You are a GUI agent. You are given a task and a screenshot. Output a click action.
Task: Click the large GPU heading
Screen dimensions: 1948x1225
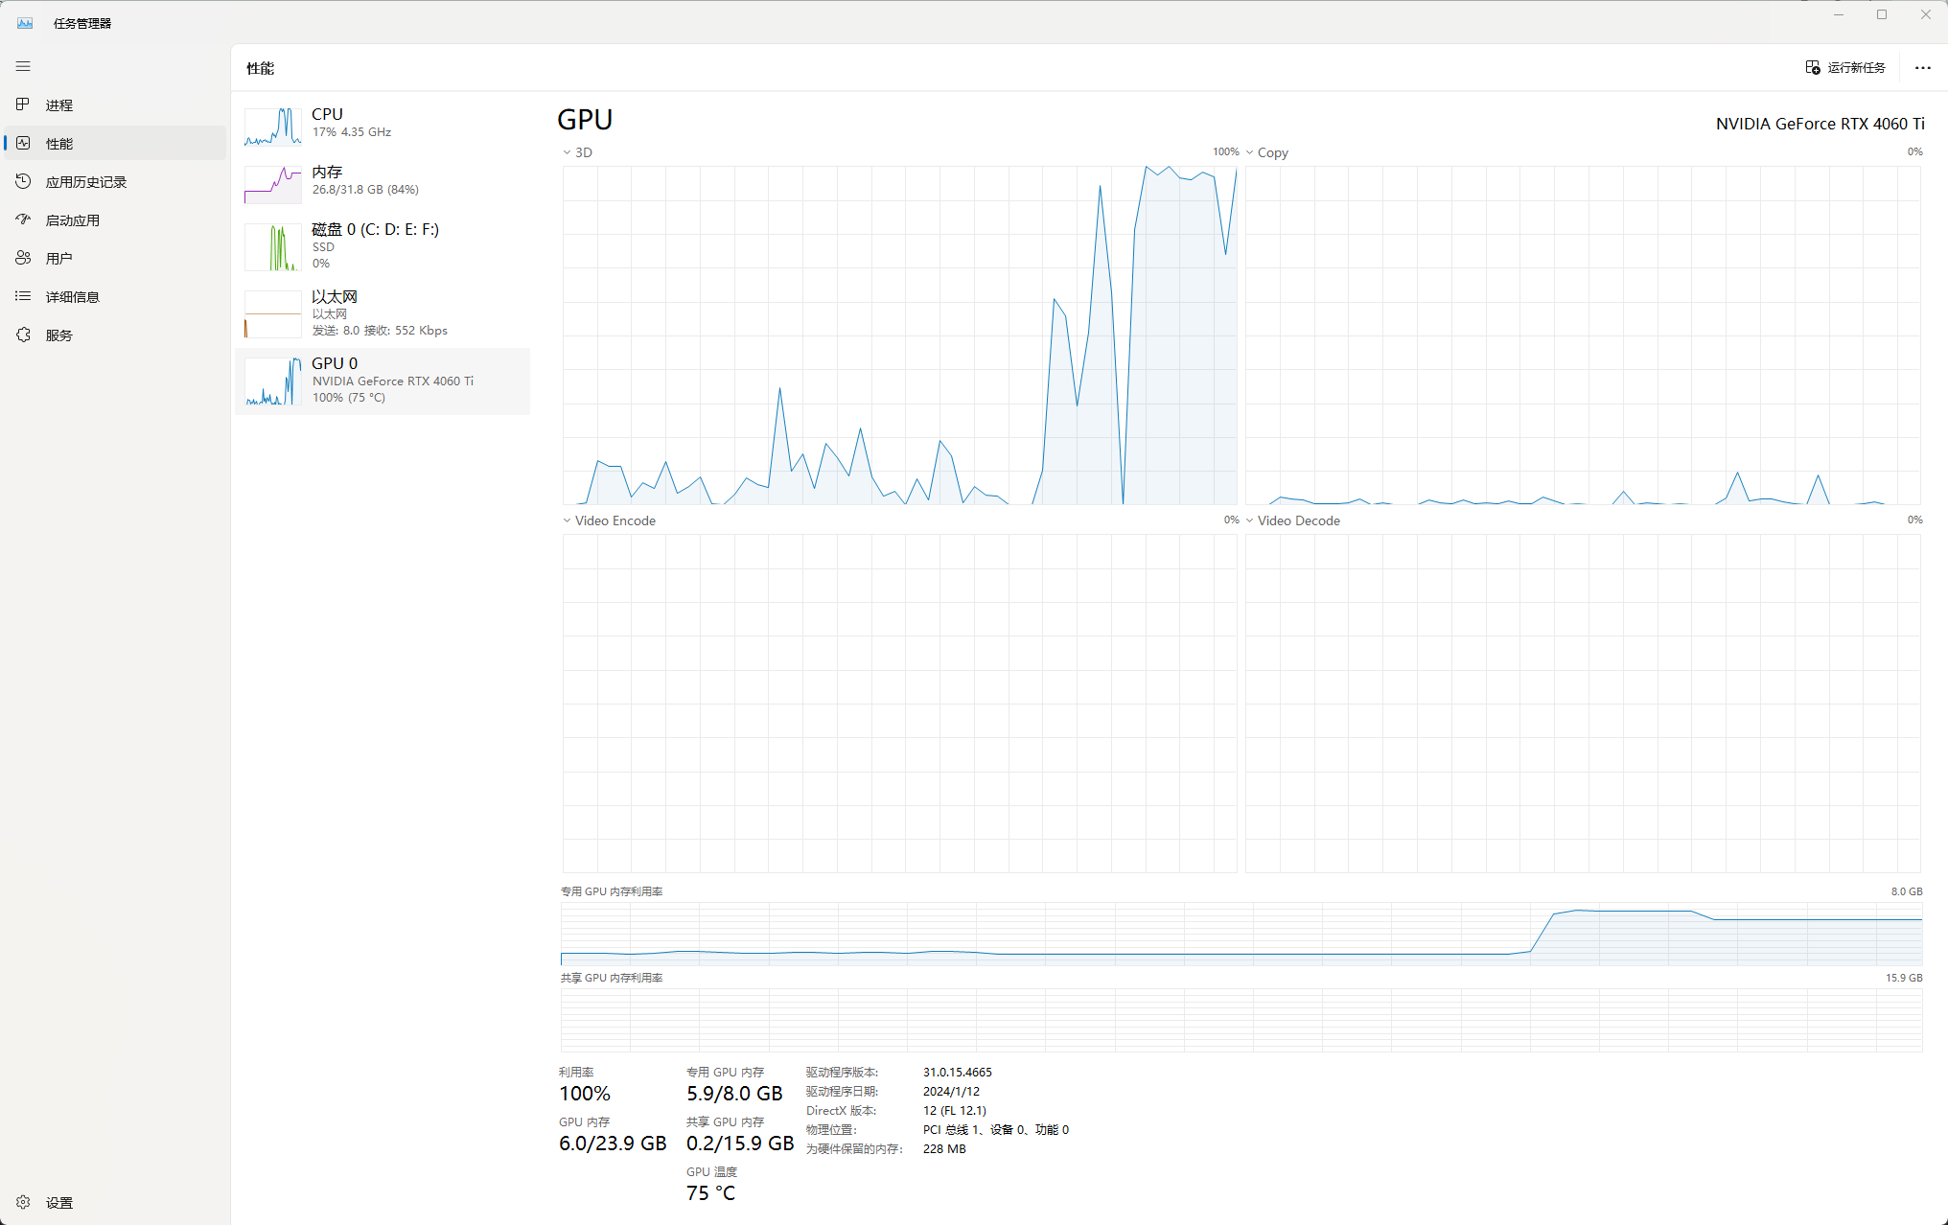(585, 120)
